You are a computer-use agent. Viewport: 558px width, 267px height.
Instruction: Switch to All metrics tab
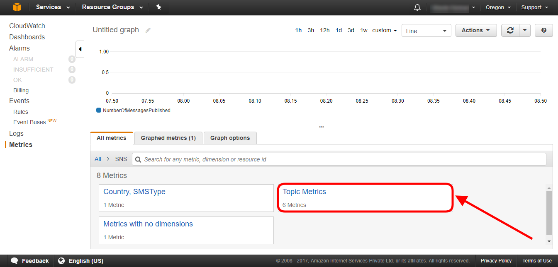(111, 138)
